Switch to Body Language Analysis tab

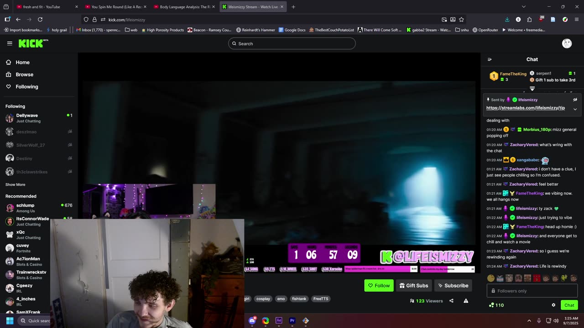tap(184, 7)
